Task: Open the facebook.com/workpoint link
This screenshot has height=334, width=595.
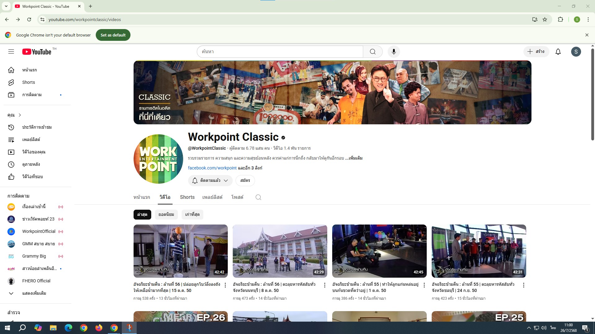Action: 212,168
